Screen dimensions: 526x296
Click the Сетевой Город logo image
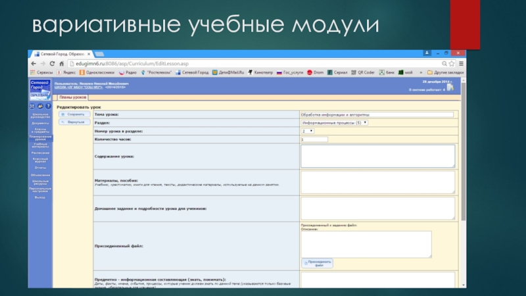click(40, 89)
